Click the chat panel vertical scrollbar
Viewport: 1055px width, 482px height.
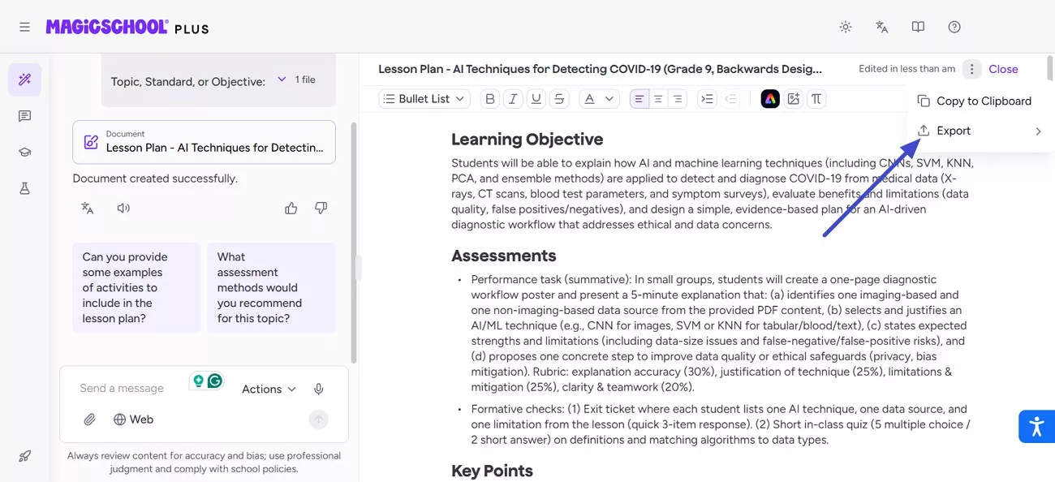[x=353, y=242]
